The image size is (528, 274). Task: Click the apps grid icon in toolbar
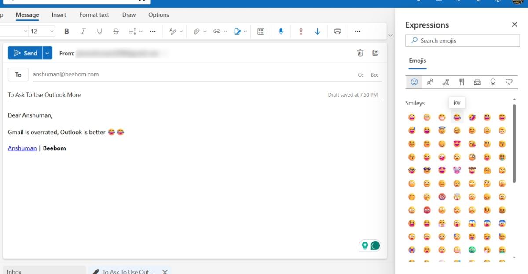coord(261,31)
